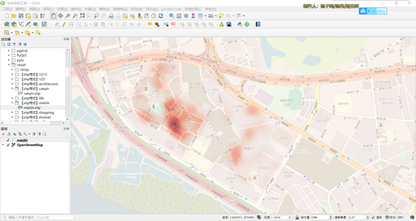Click the EPSG:3857 CRS button

(x=394, y=217)
